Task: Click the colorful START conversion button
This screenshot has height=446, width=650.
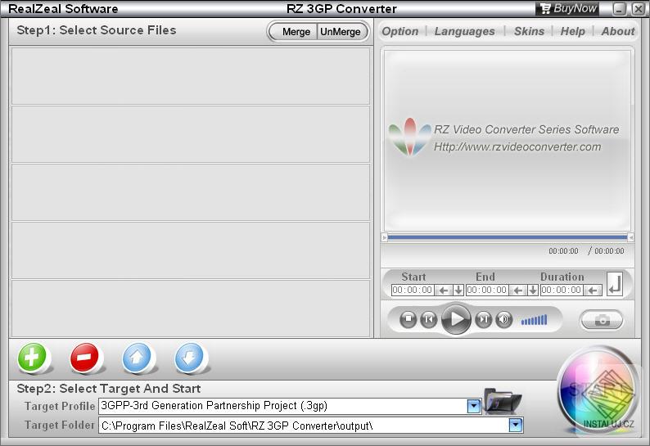Action: [x=597, y=390]
